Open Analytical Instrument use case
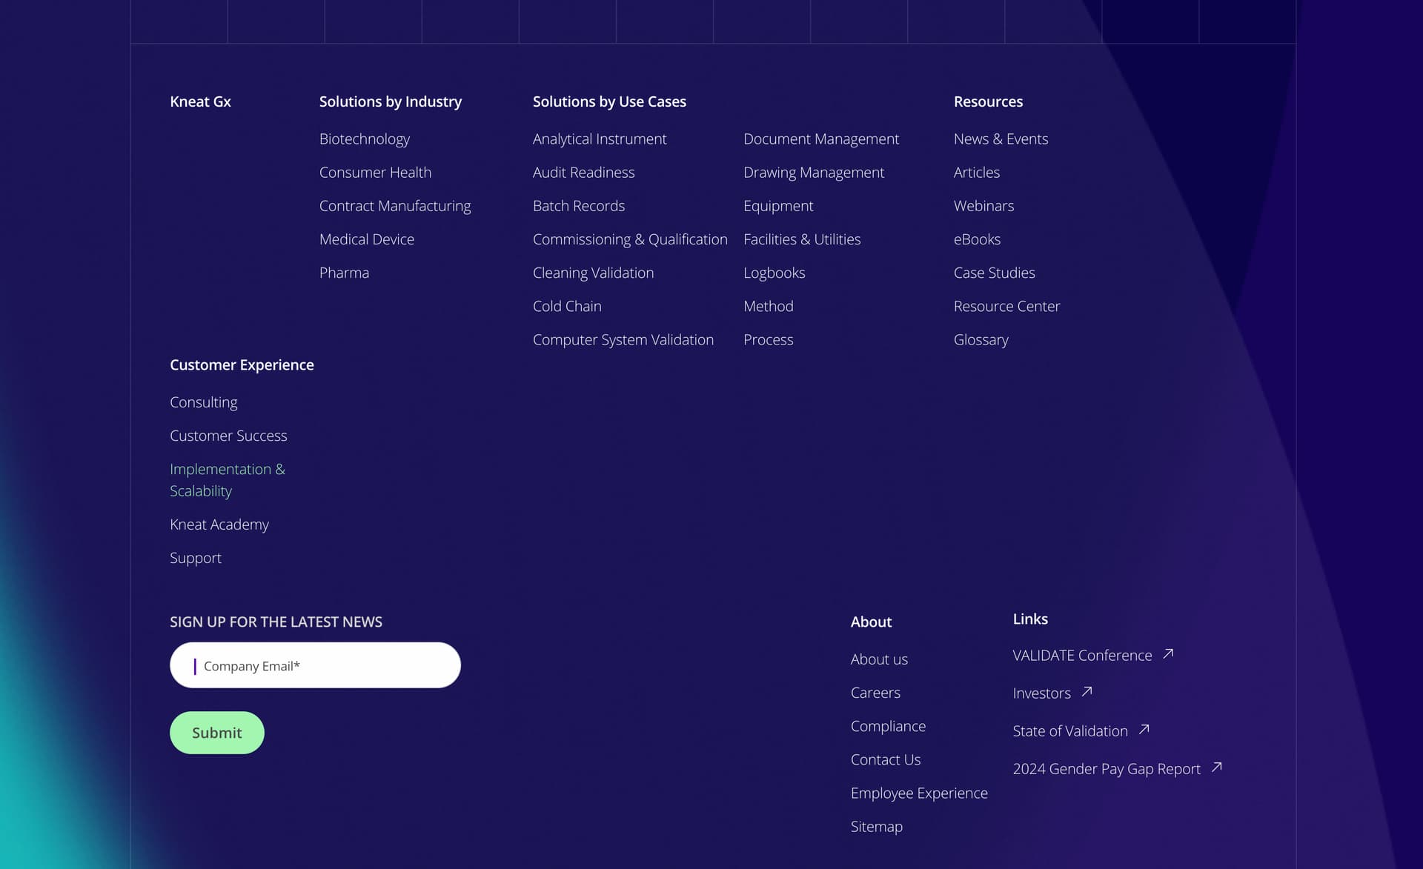 pos(600,139)
